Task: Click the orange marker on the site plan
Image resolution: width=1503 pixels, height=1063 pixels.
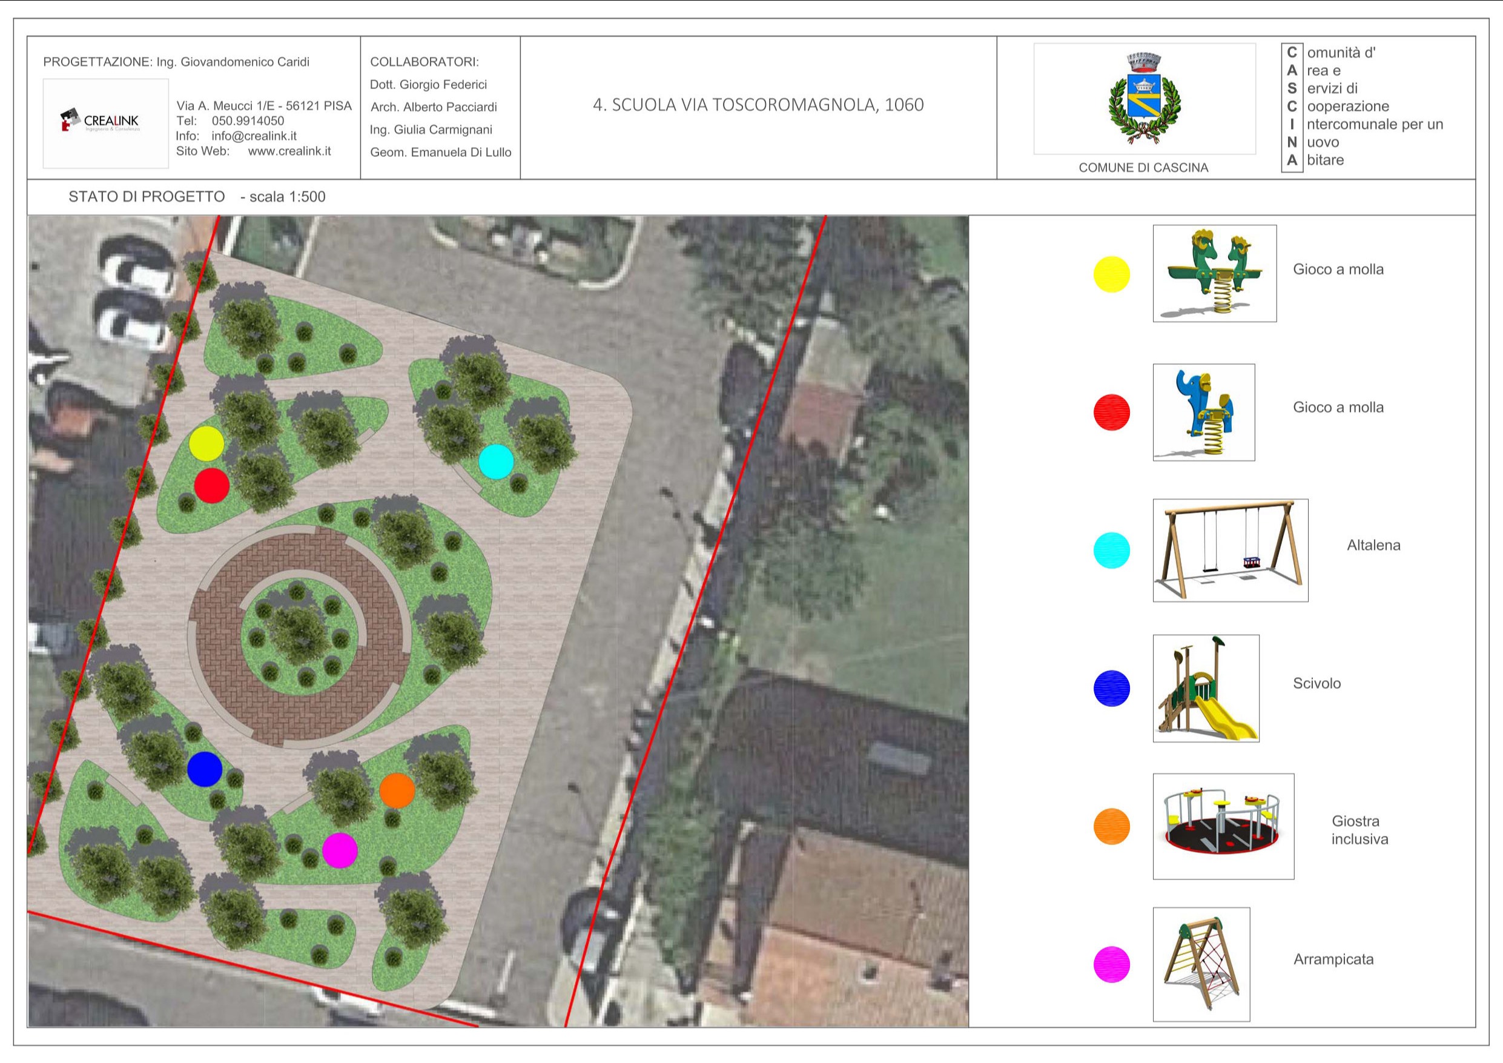Action: click(397, 790)
